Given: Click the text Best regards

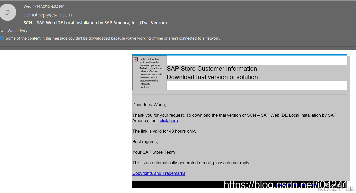Looking at the screenshot, I should (145, 142).
